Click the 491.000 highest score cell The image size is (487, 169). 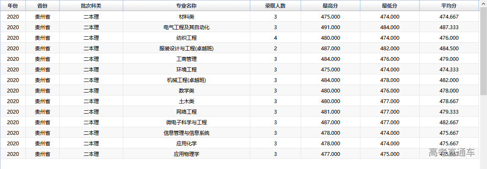(x=330, y=27)
